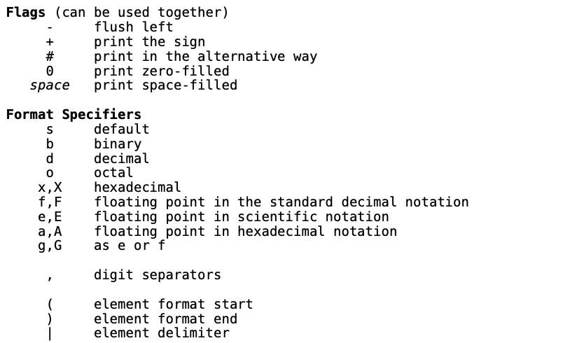Click the "digit separators" description
This screenshot has width=584, height=343.
(x=157, y=275)
